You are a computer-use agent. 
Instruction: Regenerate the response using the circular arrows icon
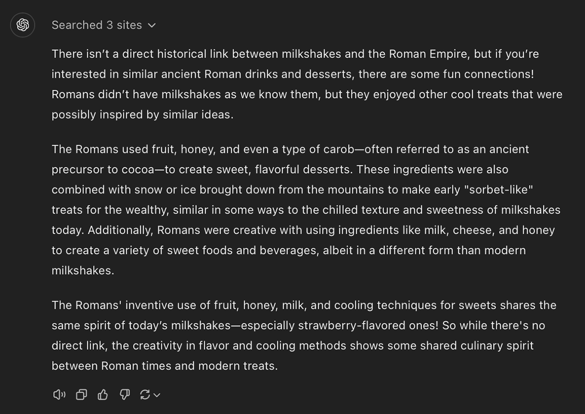(x=145, y=394)
